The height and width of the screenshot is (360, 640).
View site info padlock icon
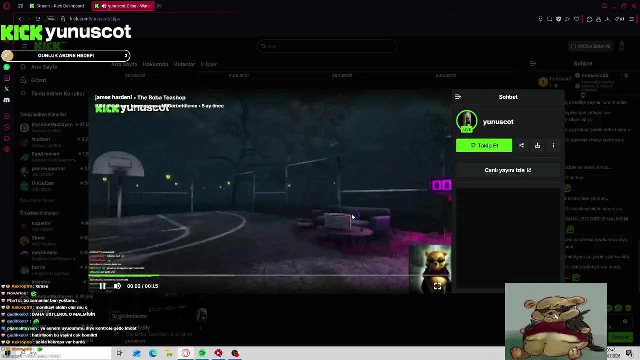pyautogui.click(x=63, y=19)
